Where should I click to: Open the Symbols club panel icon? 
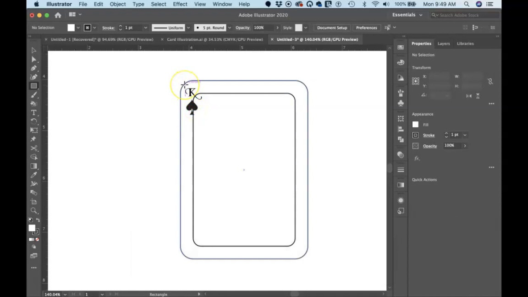tap(401, 104)
